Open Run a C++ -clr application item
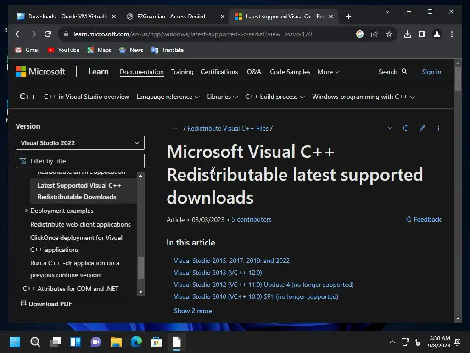Screen dimensions: 470x353 click(x=75, y=269)
